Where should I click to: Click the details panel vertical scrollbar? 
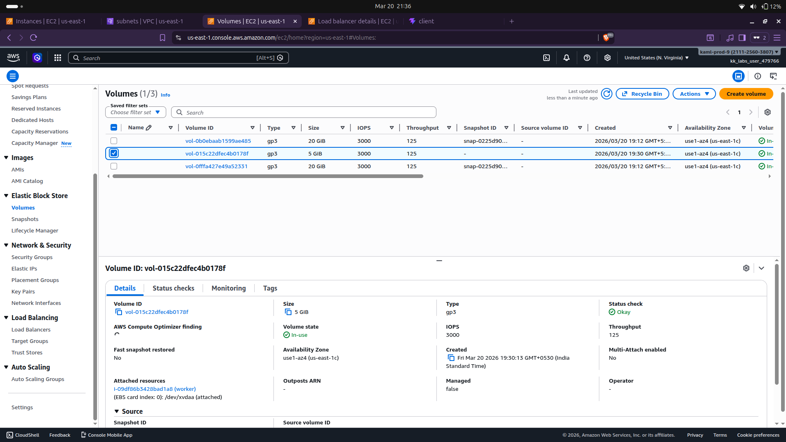click(777, 324)
